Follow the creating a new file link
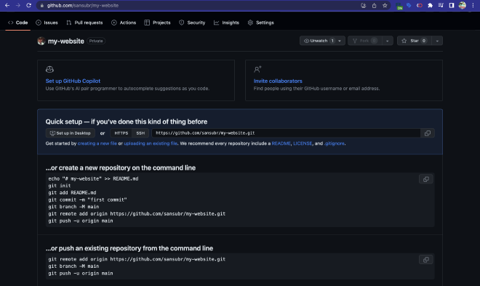Screen dimensions: 480x286 [97, 143]
